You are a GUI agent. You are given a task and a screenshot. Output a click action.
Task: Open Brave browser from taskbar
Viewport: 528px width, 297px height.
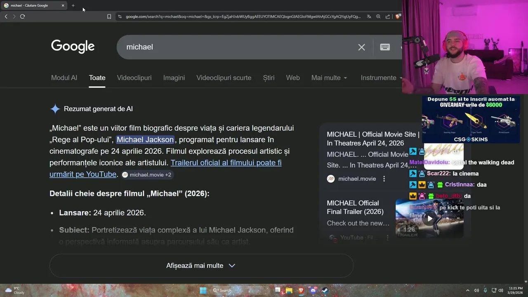pos(301,290)
